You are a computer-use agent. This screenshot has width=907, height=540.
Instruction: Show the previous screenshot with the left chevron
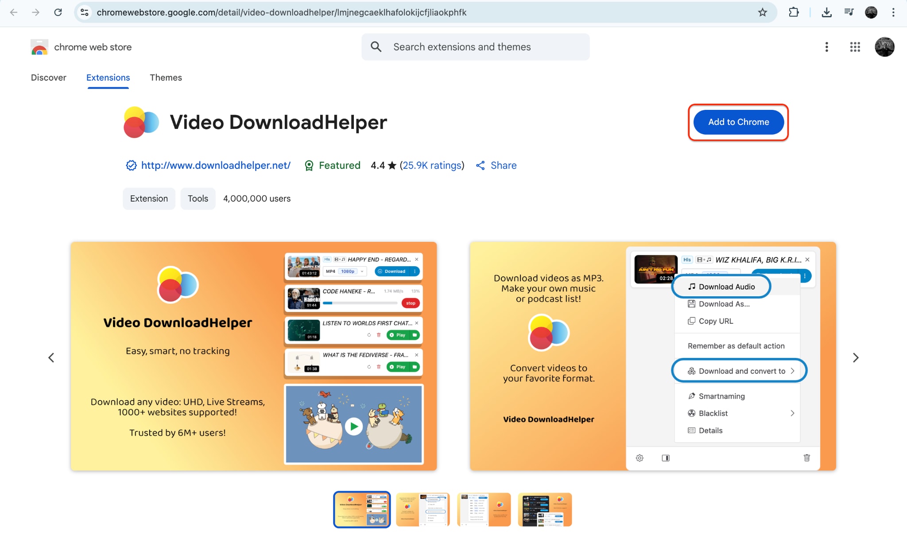point(51,357)
